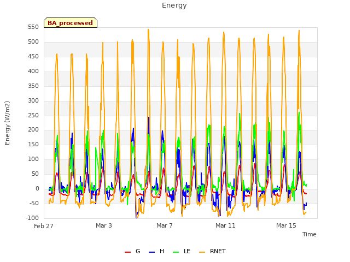Click the 150 y-axis tick label

click(33, 144)
